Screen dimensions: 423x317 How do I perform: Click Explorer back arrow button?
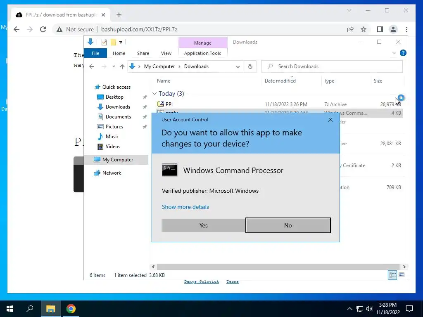(x=92, y=66)
